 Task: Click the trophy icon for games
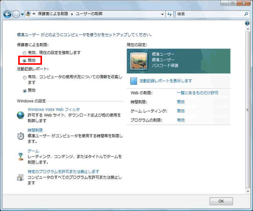click(x=21, y=157)
